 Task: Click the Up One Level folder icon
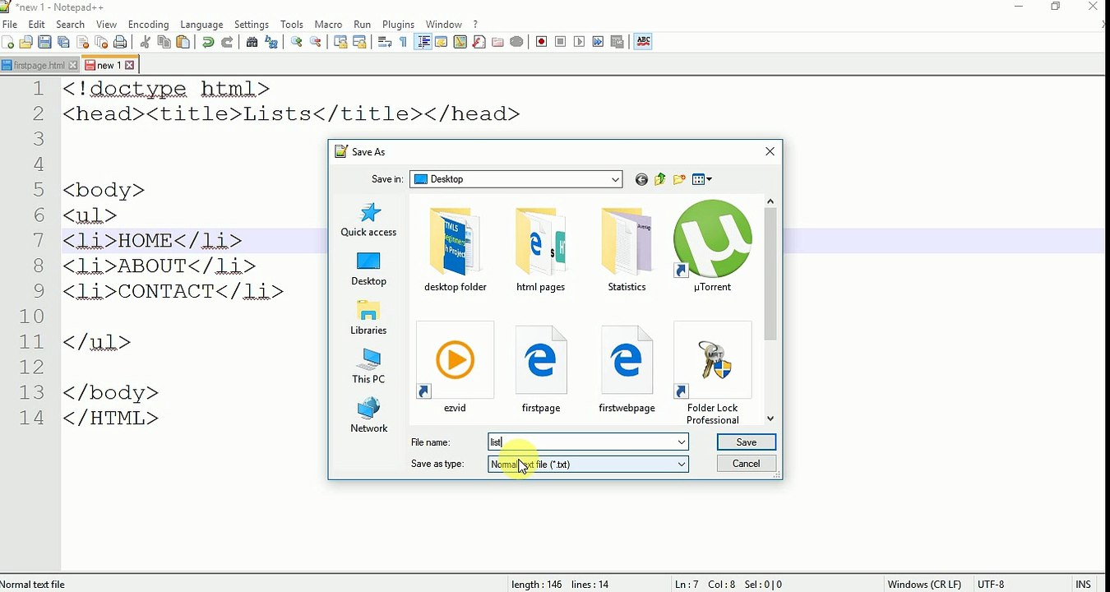coord(660,179)
